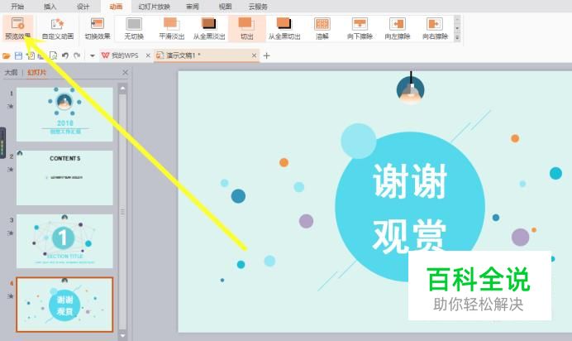Select slide 2 CONTENTS thumbnail
572x341 pixels.
click(x=64, y=178)
